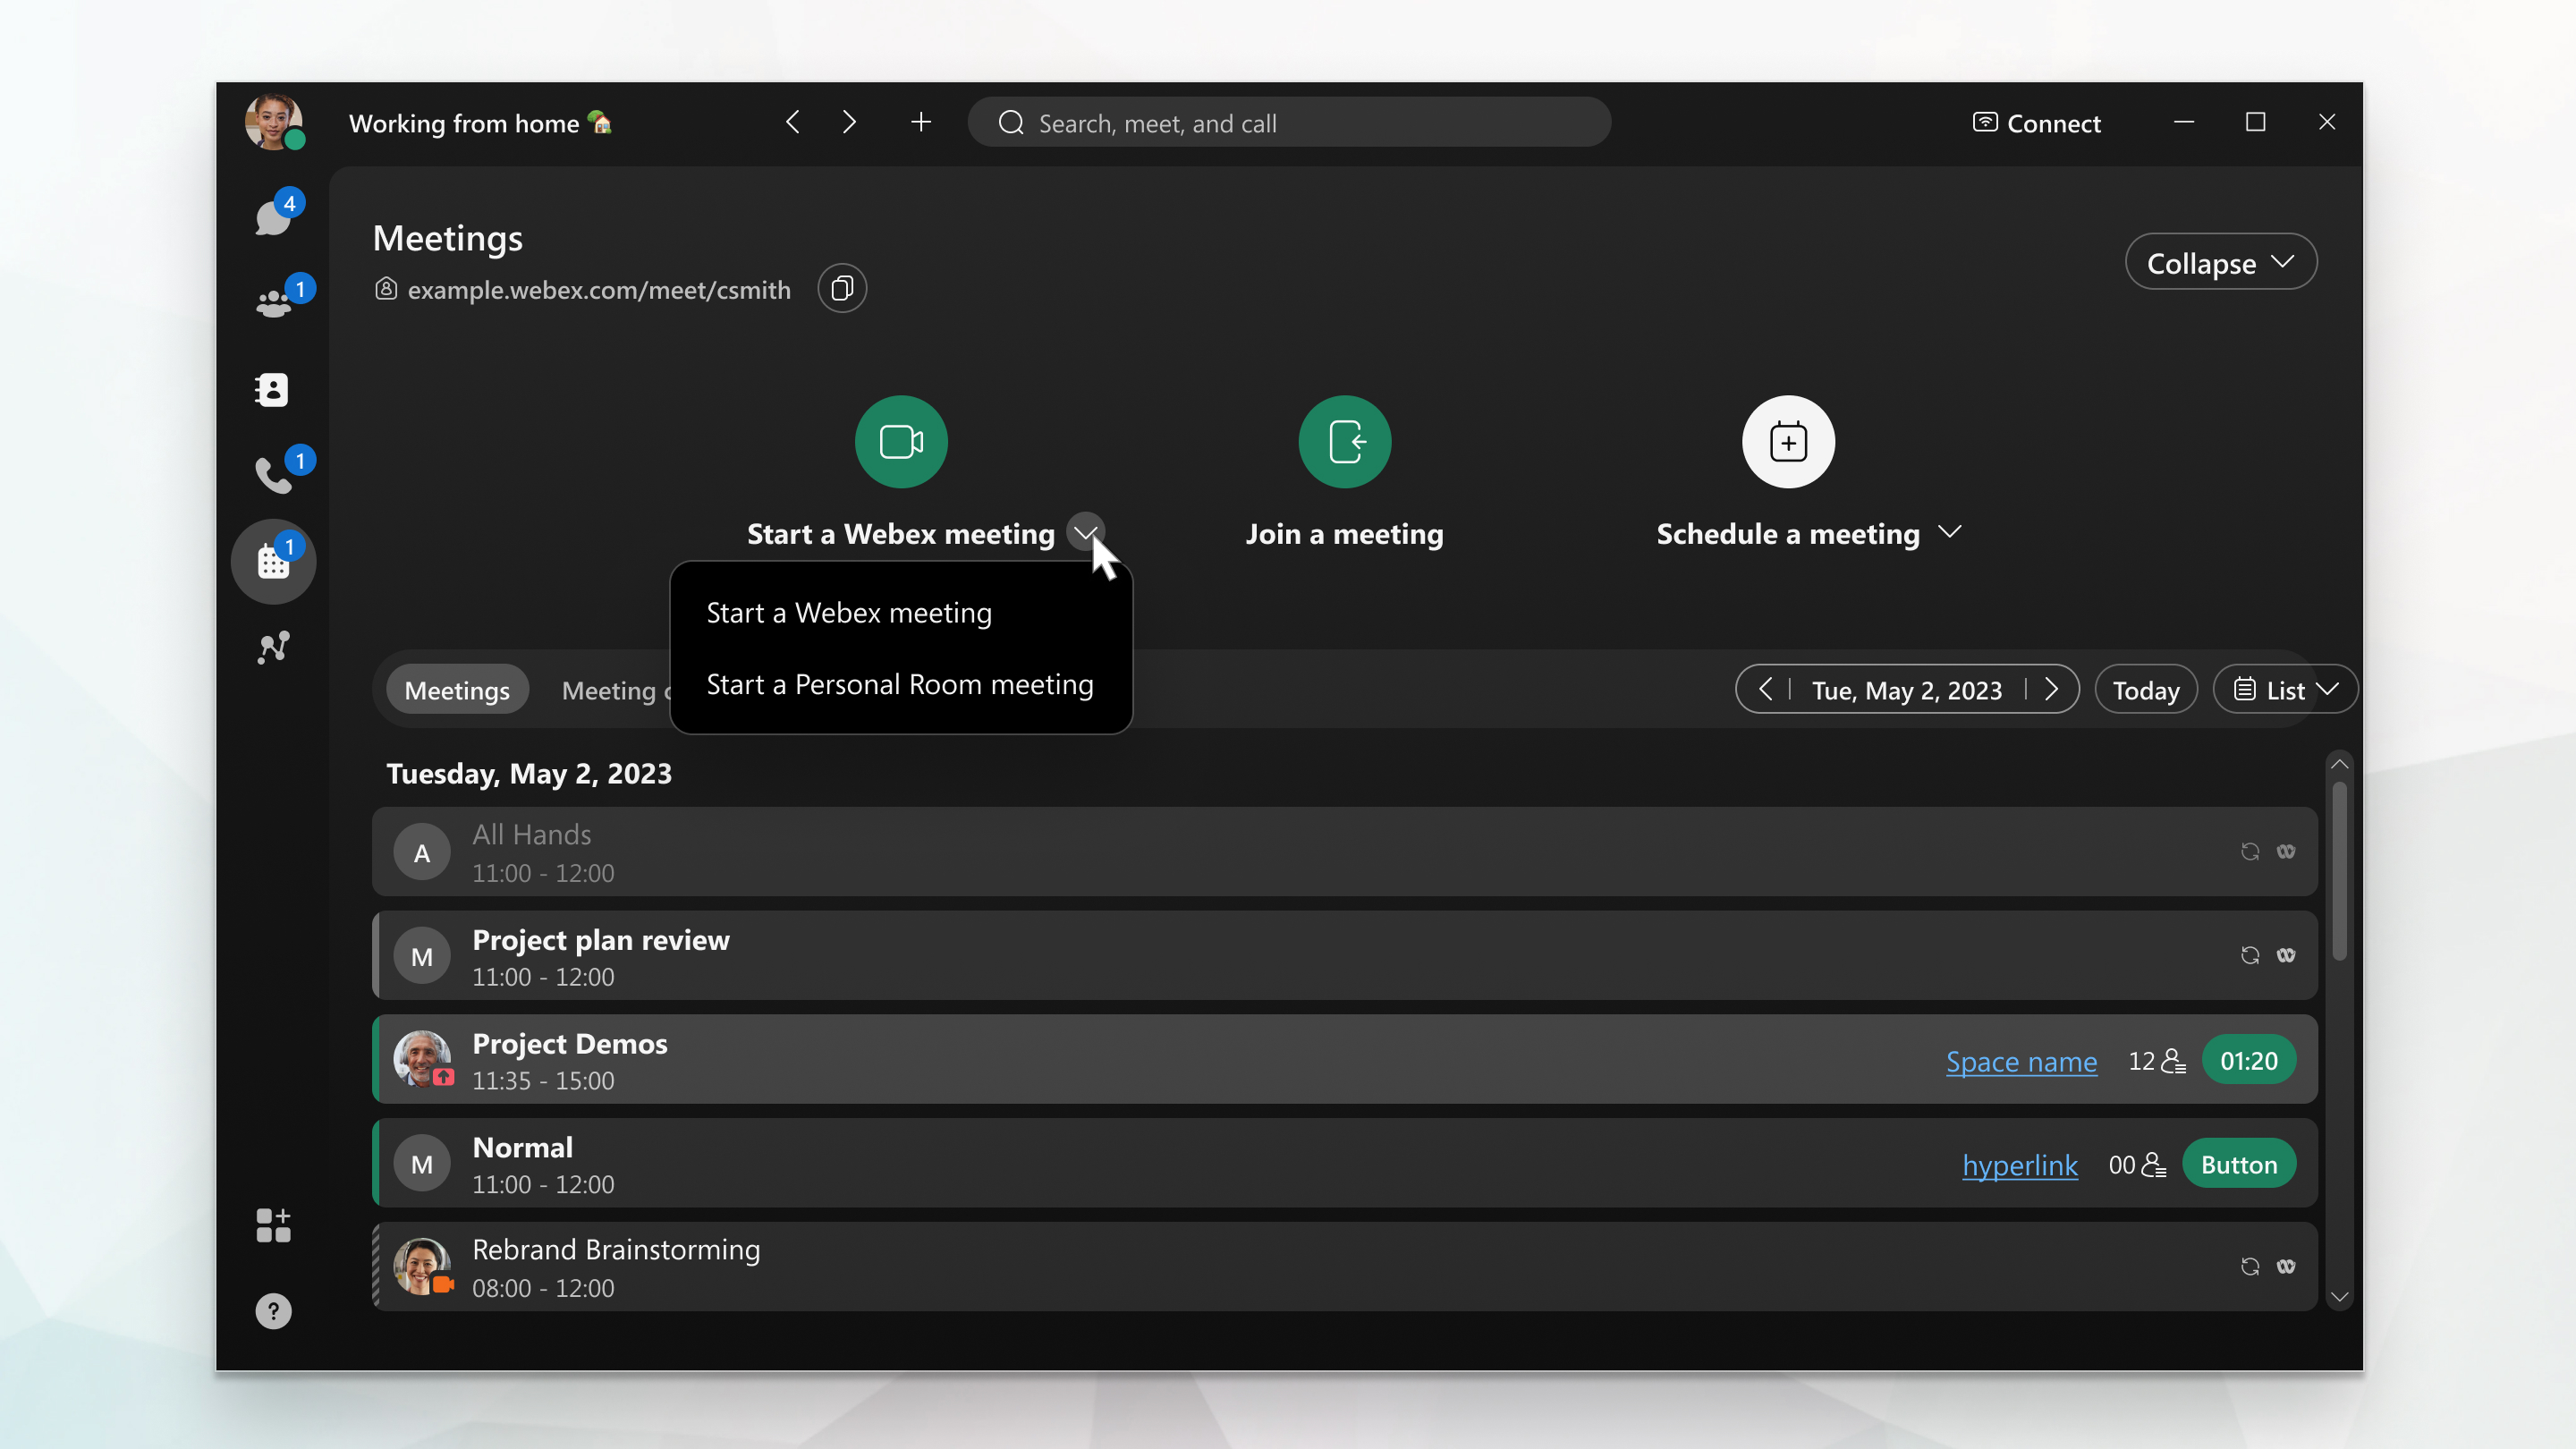Click the Start a Webex meeting label

click(x=901, y=534)
